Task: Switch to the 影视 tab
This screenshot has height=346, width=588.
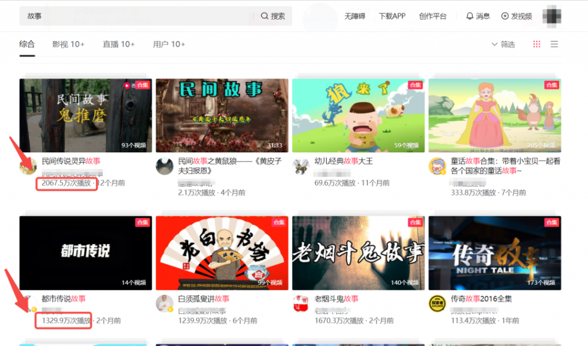Action: point(61,44)
